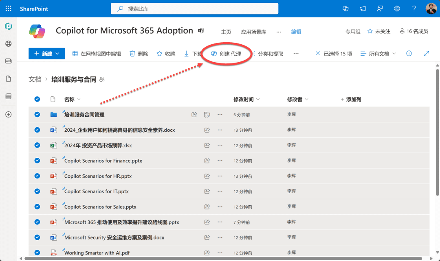This screenshot has width=440, height=261.
Task: Uncheck Copilot Scenarios for HR.pptx
Action: coord(37,176)
